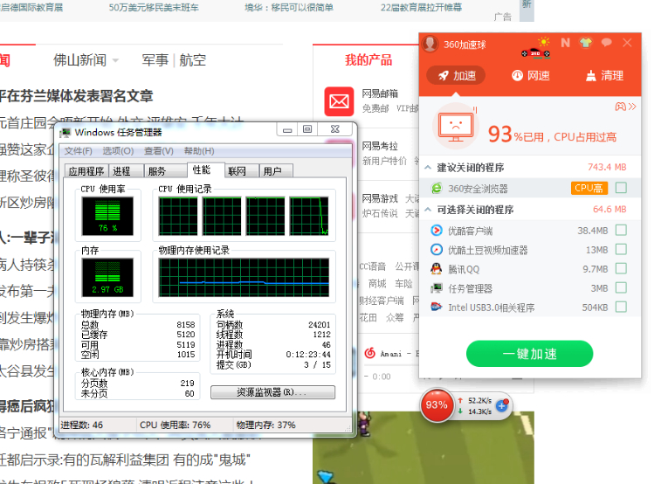This screenshot has width=668, height=484.
Task: Expand the 佛山新闻 dropdown arrow
Action: [115, 61]
